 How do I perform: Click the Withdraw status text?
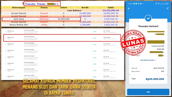point(44,19)
